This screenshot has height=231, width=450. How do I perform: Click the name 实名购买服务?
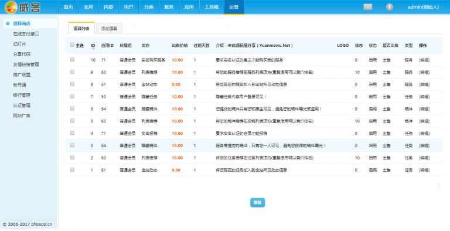click(x=154, y=60)
